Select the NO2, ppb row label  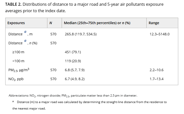click(16, 79)
